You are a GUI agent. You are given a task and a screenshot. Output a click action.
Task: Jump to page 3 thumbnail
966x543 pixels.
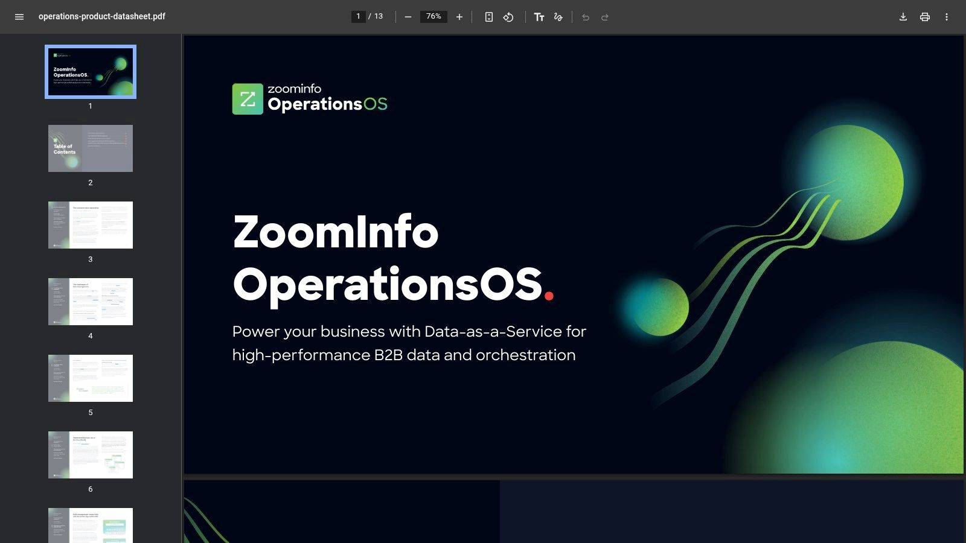click(x=91, y=225)
